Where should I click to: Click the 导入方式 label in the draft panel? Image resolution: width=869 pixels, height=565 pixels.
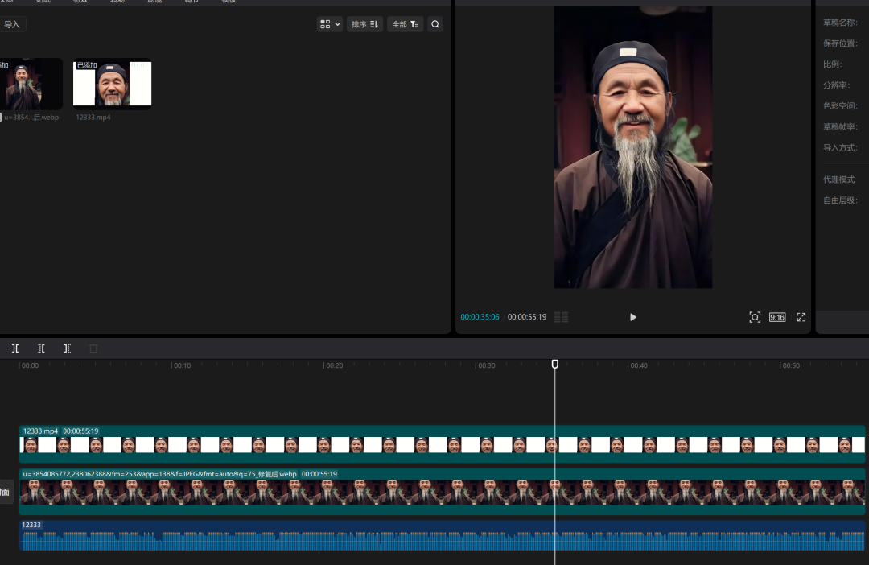click(x=840, y=147)
